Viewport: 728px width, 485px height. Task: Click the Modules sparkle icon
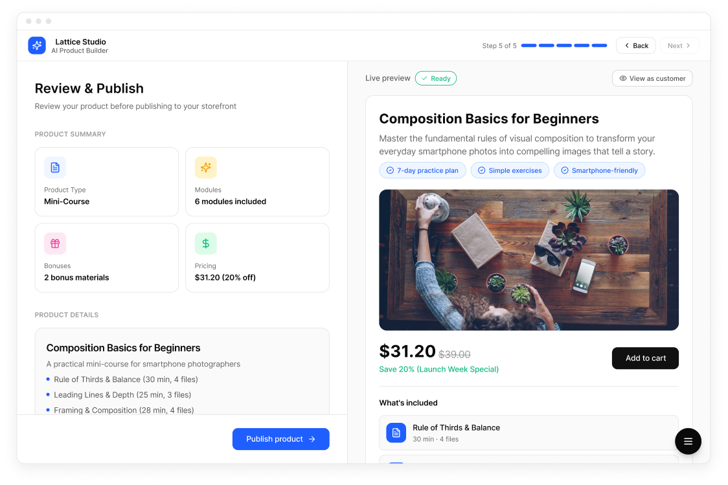tap(206, 168)
